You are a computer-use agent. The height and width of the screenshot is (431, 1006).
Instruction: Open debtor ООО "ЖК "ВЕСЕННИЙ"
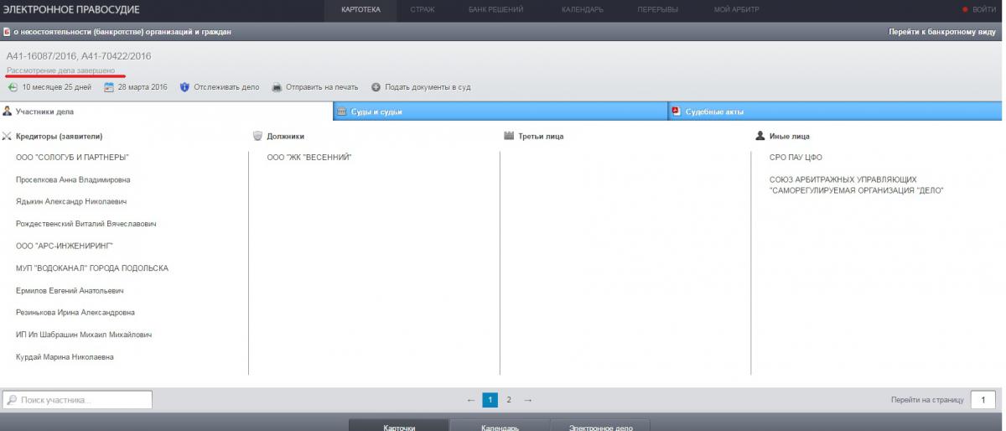point(309,158)
